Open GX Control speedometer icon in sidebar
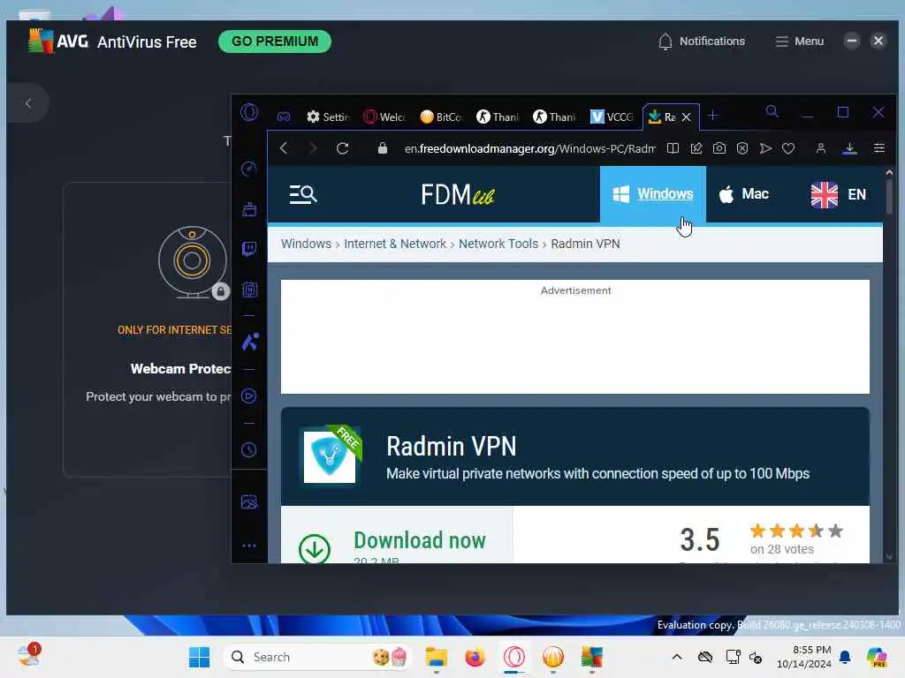 pos(248,169)
